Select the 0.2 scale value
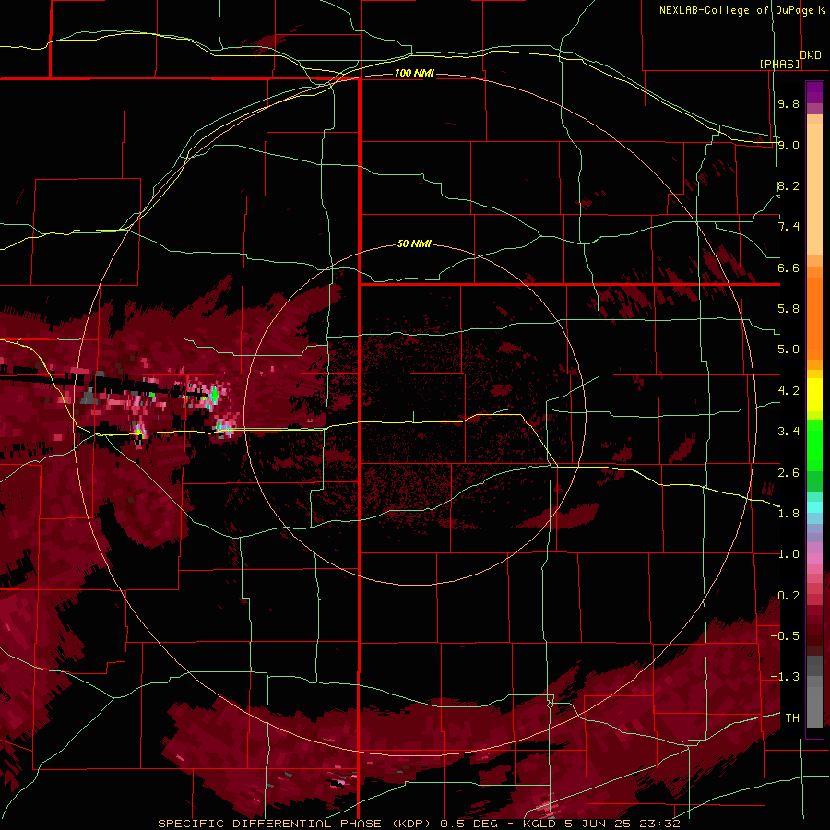The height and width of the screenshot is (830, 830). tap(788, 596)
